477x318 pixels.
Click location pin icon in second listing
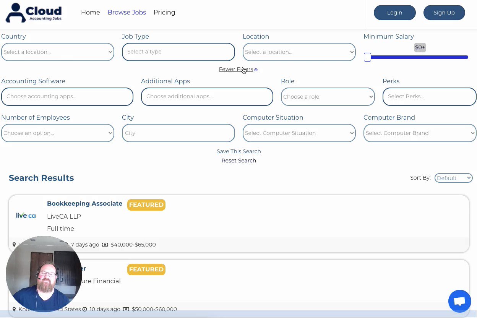tap(14, 309)
